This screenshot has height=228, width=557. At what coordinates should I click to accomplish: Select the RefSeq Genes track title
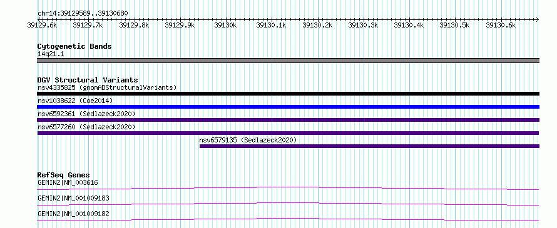pos(63,175)
